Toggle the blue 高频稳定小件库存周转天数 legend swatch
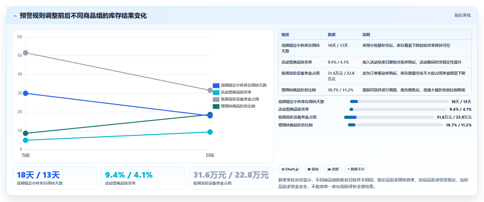 click(216, 85)
